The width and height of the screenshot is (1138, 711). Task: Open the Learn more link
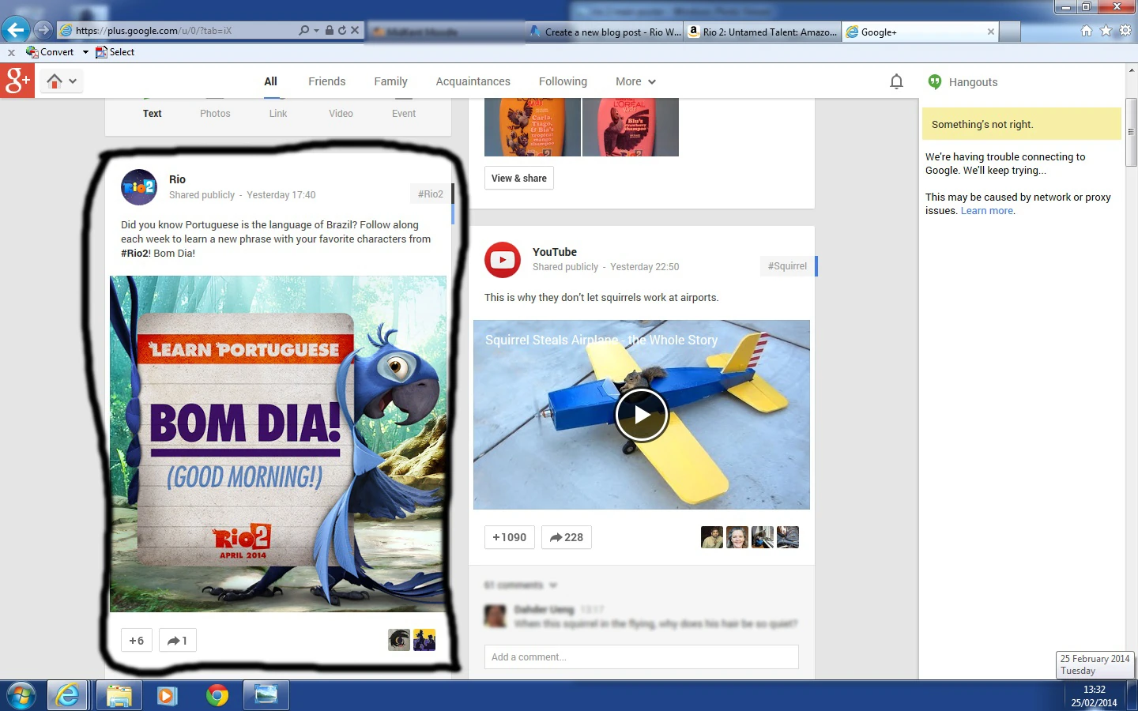click(986, 211)
